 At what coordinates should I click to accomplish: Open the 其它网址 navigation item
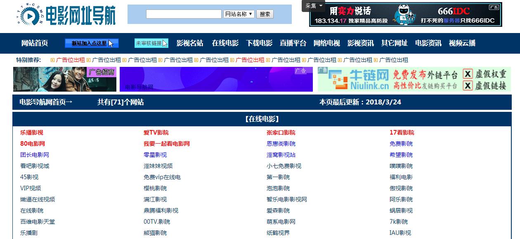(x=395, y=43)
